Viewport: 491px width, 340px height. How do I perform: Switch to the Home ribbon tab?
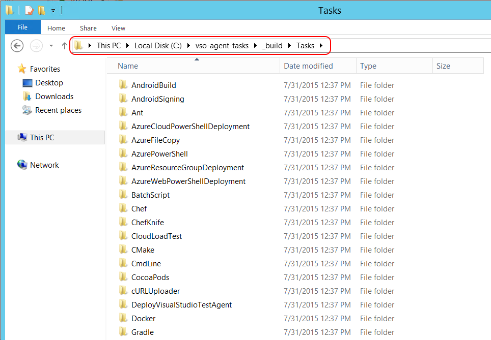tap(56, 28)
